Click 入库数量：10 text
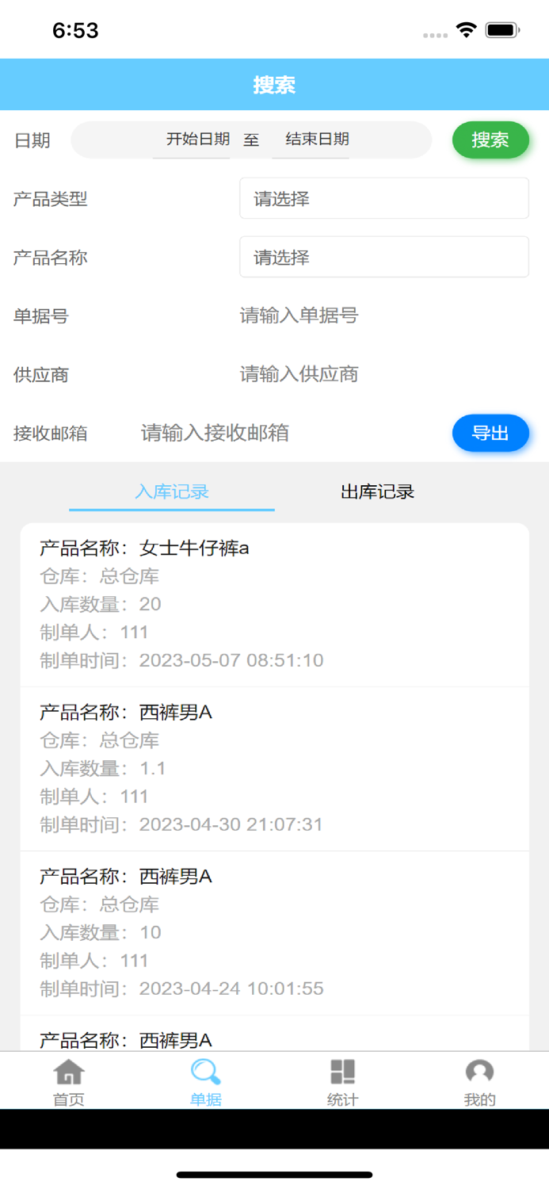 (101, 932)
